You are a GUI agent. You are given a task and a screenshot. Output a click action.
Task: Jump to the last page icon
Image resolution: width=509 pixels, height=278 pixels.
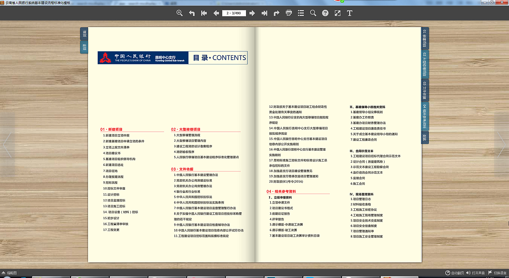click(264, 13)
